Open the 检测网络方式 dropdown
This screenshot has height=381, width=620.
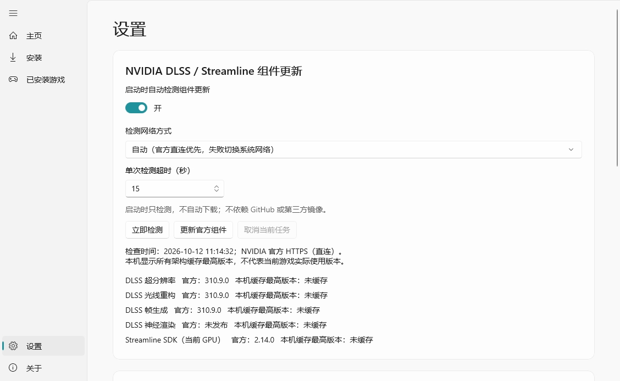[353, 150]
